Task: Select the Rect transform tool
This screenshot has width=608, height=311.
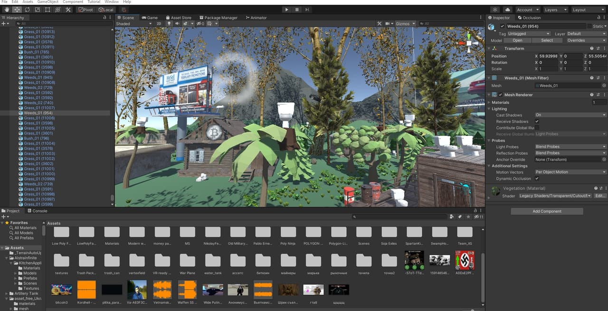Action: point(47,9)
